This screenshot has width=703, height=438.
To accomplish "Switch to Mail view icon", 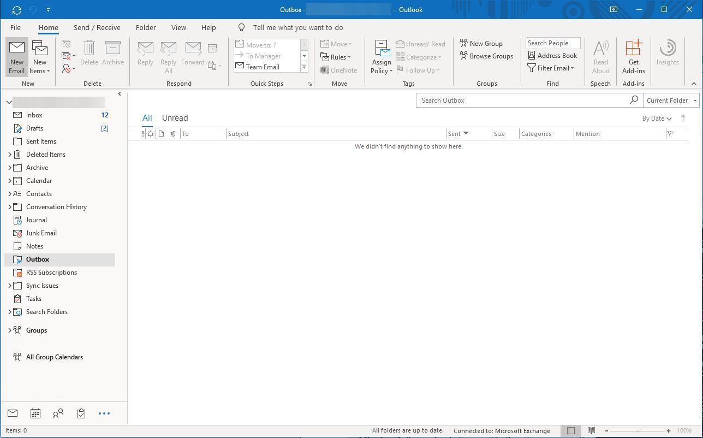I will click(x=13, y=413).
